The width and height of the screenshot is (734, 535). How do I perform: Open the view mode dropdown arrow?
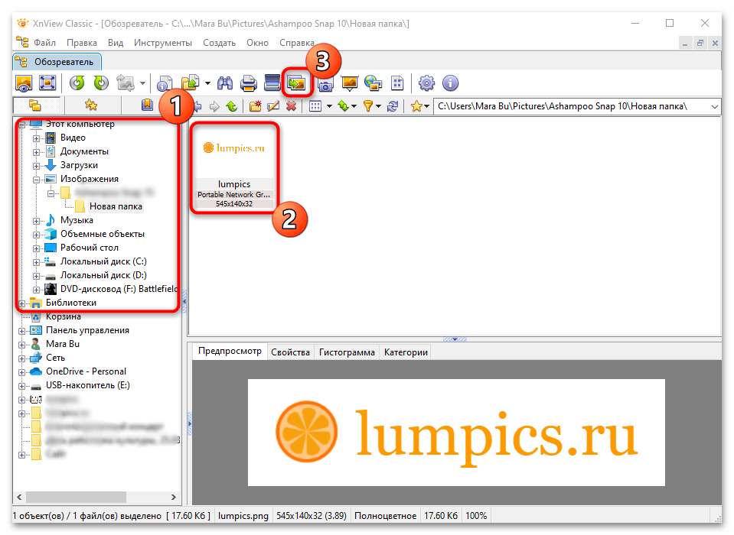coord(329,106)
